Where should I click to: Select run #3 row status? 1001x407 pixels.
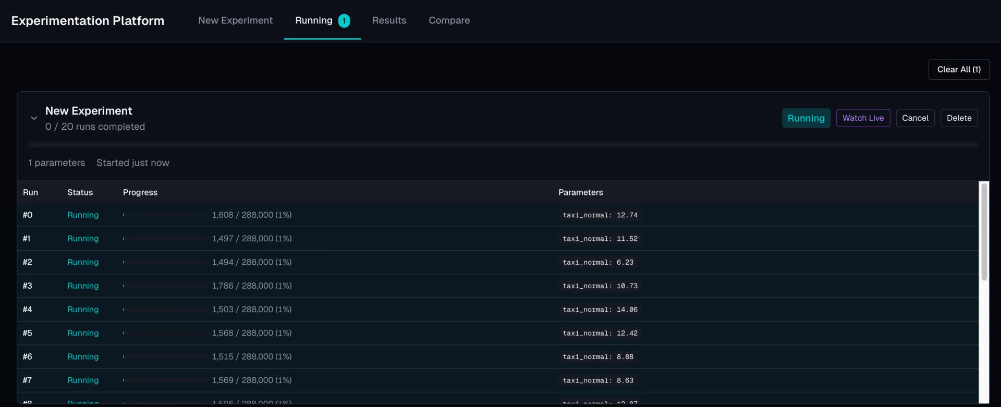coord(83,286)
